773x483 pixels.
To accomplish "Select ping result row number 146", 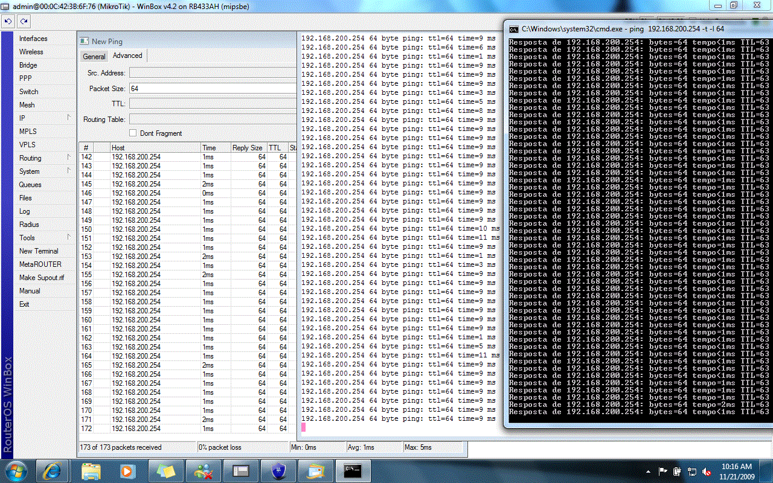I will coord(188,193).
